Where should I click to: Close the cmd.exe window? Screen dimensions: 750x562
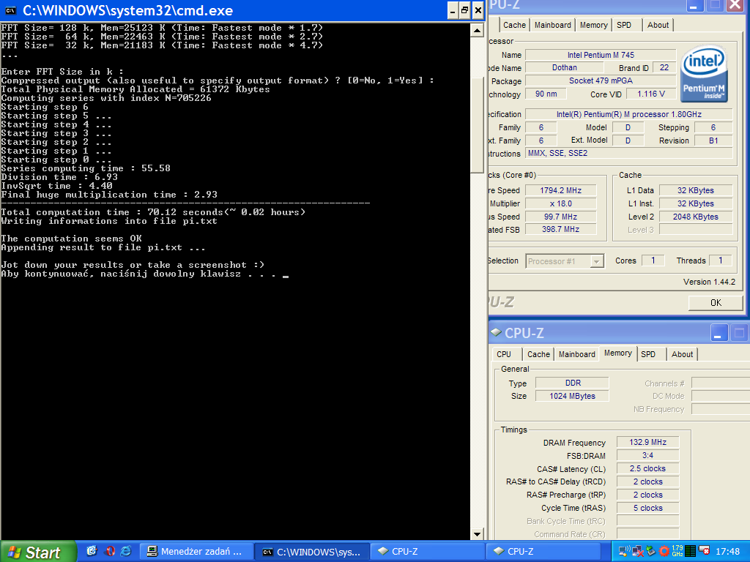click(x=478, y=10)
